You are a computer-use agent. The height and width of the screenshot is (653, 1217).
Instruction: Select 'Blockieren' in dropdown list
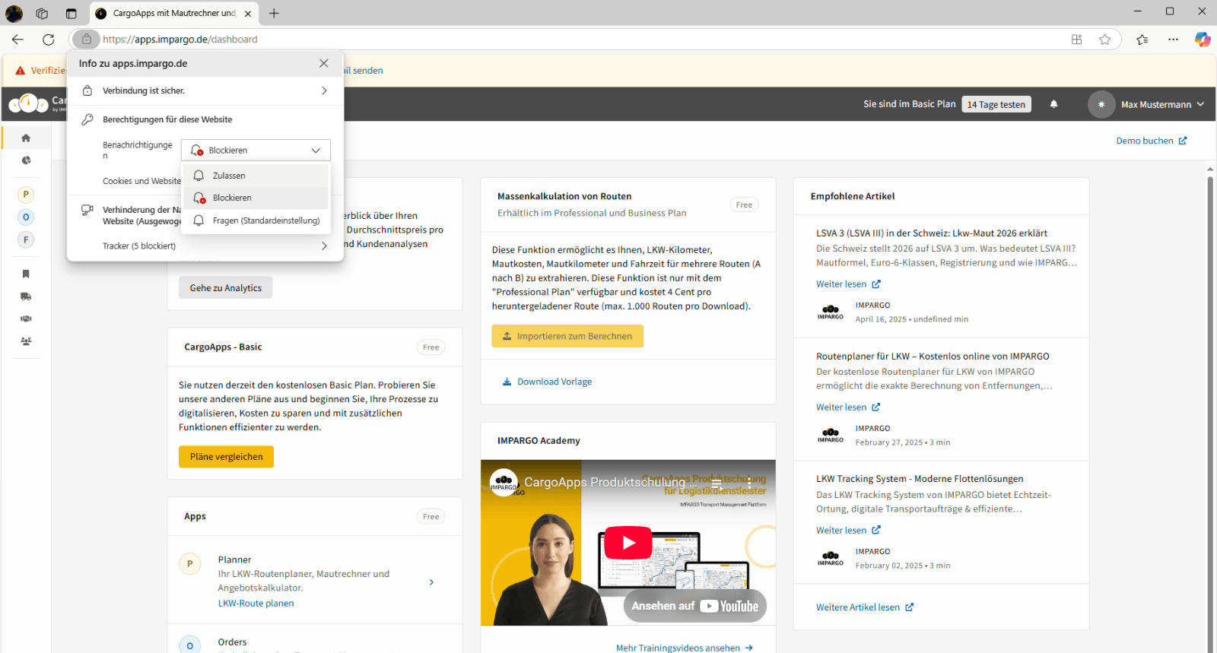pos(256,198)
